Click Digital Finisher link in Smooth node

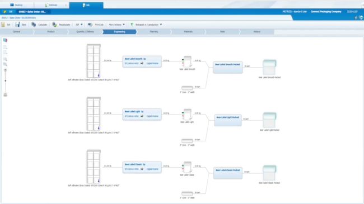[152, 63]
